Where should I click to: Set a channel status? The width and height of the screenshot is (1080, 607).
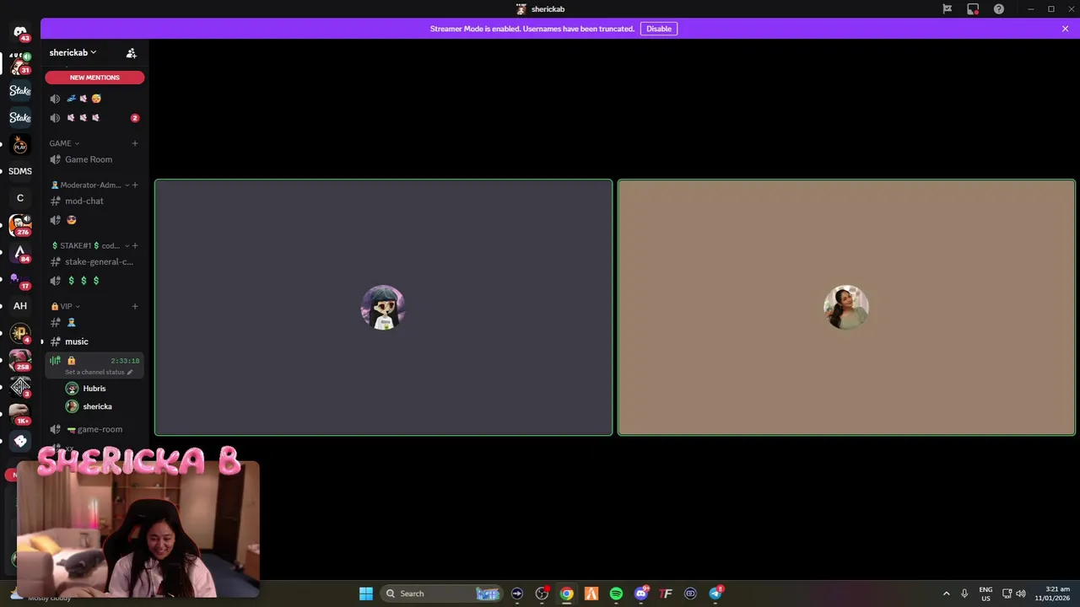(99, 372)
